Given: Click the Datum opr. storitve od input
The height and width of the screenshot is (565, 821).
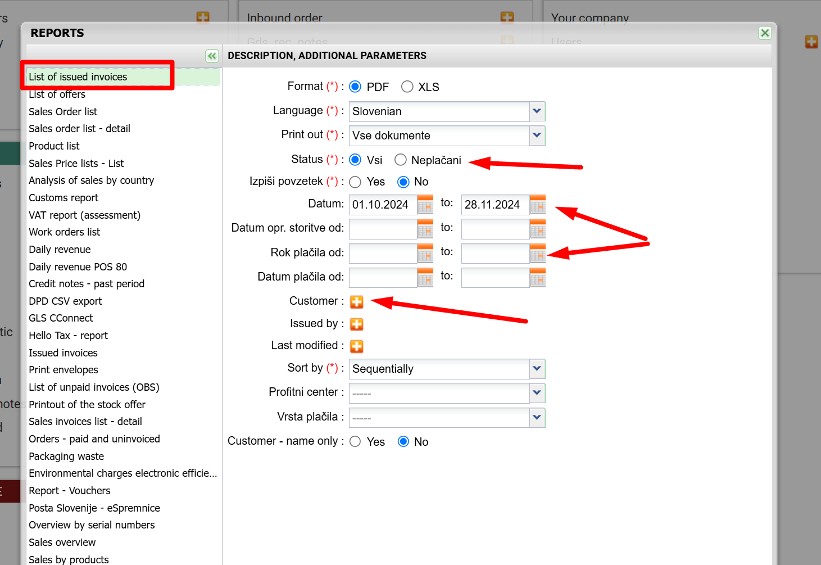Looking at the screenshot, I should tap(383, 229).
